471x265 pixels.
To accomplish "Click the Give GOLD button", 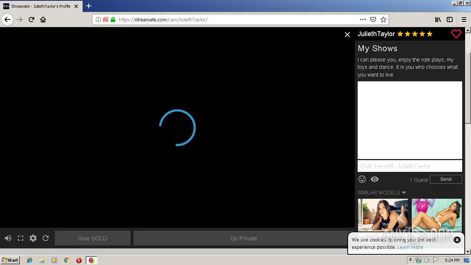I will click(93, 238).
